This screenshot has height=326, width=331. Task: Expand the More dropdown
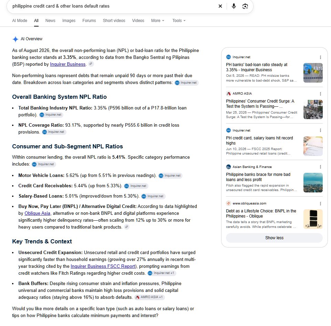pos(157,21)
